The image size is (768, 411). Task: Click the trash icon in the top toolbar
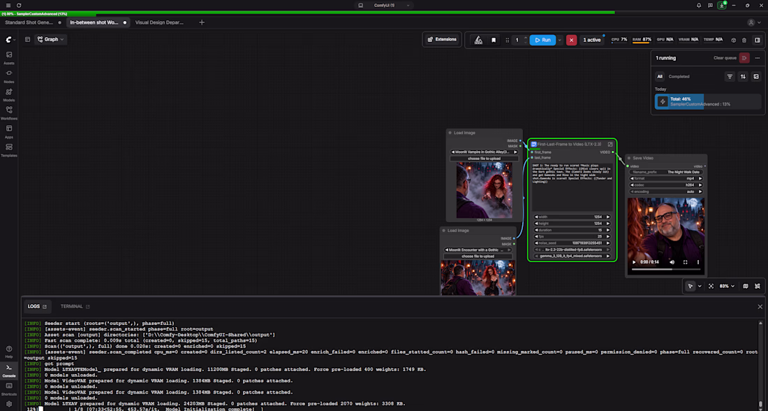click(x=744, y=41)
